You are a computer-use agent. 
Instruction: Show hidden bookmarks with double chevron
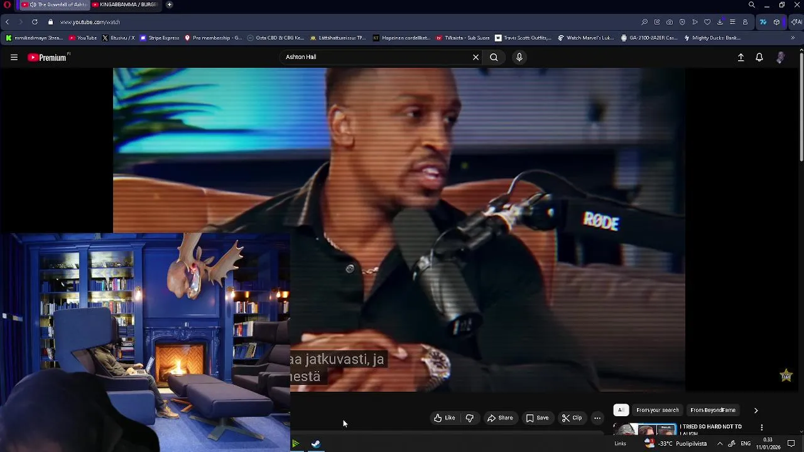[793, 38]
